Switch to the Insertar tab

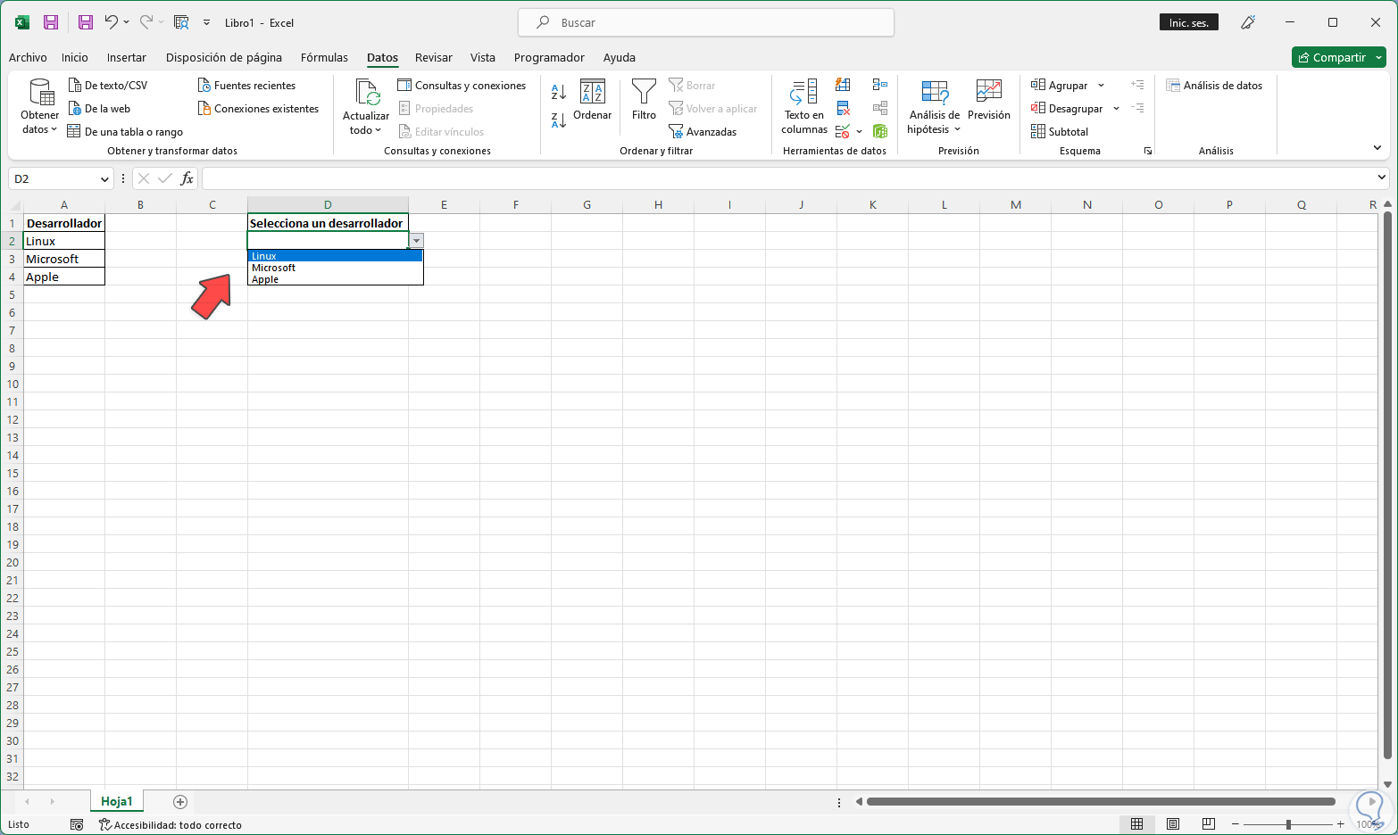pos(127,58)
